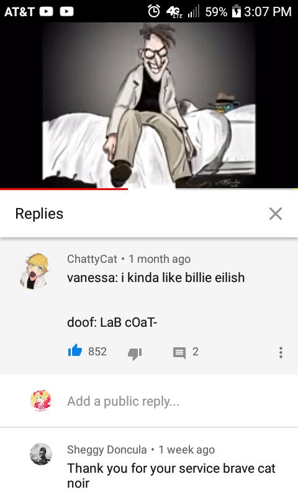Tap the alarm clock status icon
The height and width of the screenshot is (492, 298).
coord(154,11)
